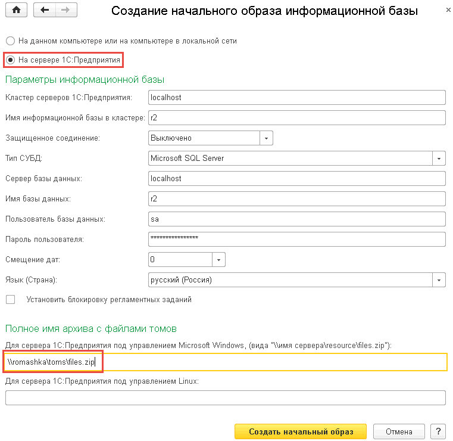453x441 pixels.
Task: Click the 'Выключено' secure connection combo box
Action: pyautogui.click(x=204, y=138)
